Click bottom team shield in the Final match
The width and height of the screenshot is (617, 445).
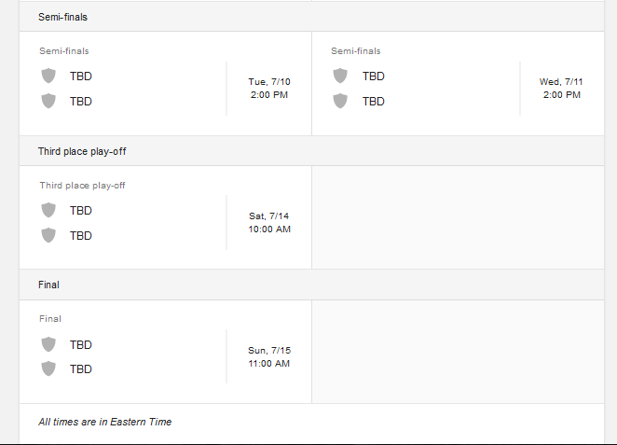48,369
